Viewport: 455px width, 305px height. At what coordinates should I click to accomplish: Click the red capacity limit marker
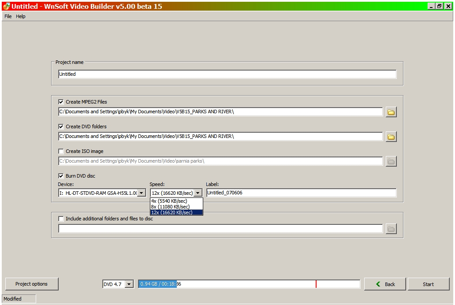point(316,284)
